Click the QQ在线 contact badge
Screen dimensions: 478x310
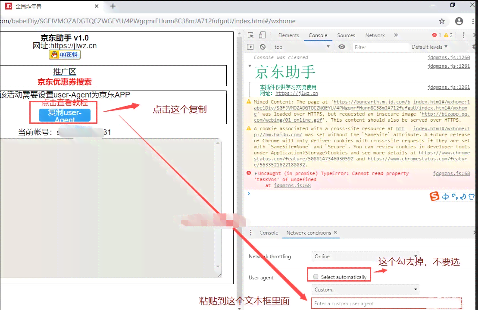tap(65, 55)
